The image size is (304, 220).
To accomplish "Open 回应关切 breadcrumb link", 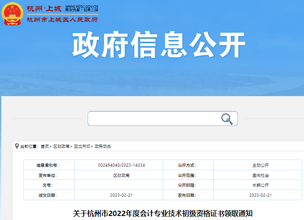I will click(82, 146).
